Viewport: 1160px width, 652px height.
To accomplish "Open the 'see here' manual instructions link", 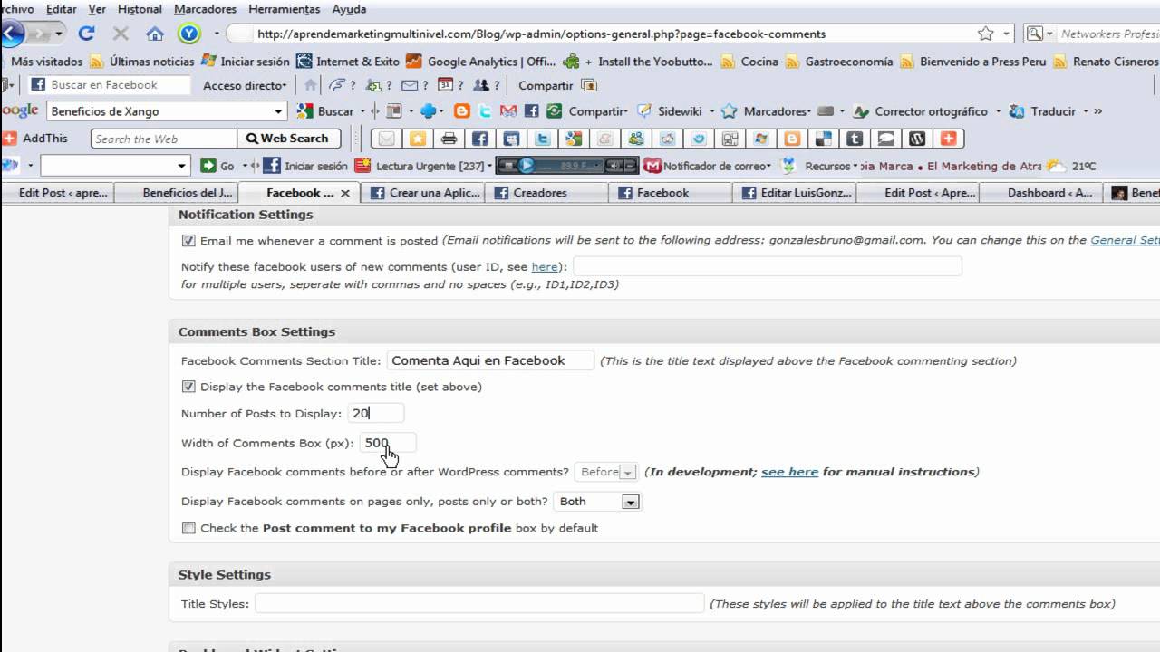I will coord(789,472).
